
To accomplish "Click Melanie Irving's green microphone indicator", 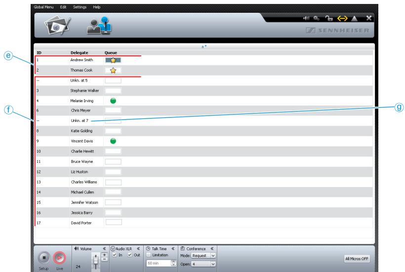I will click(x=113, y=101).
